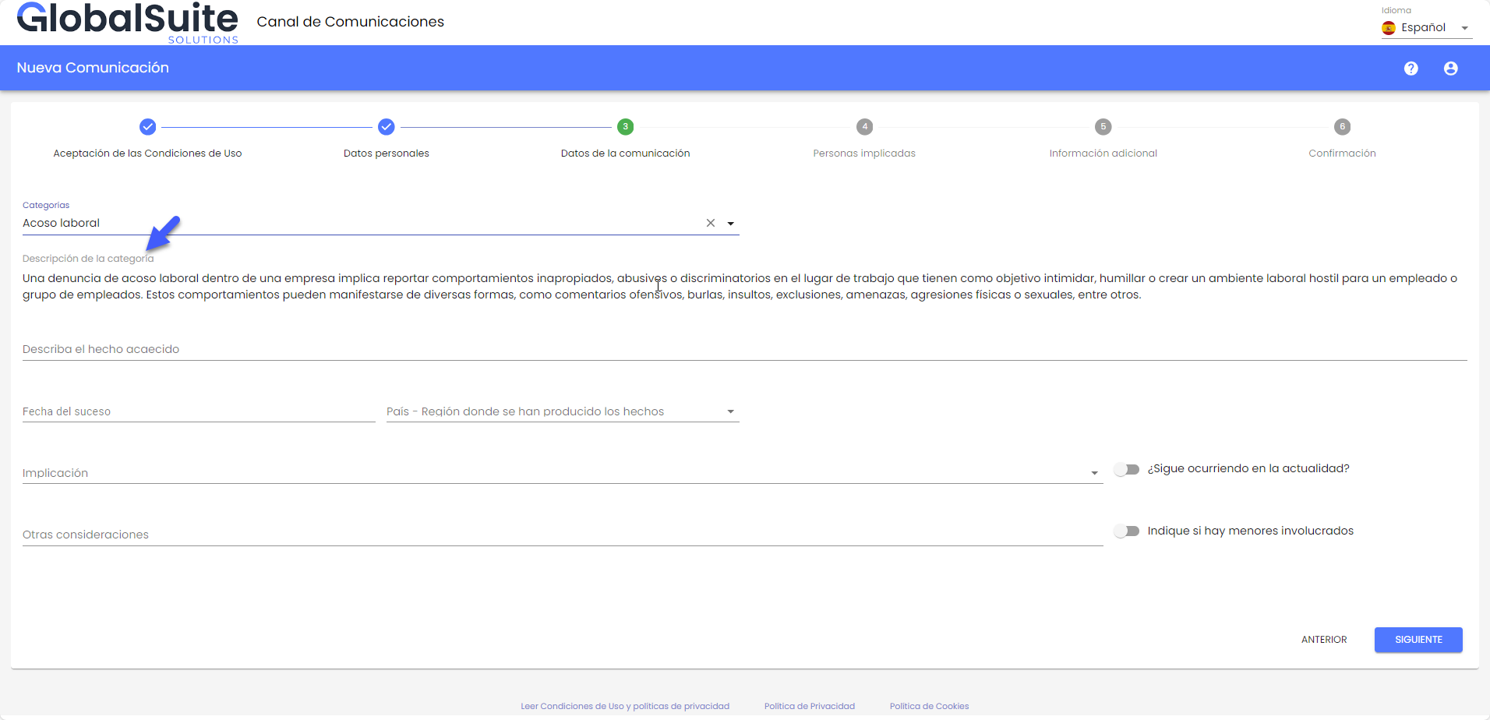The height and width of the screenshot is (720, 1490).
Task: Click the completed Datos personales step icon
Action: (x=387, y=127)
